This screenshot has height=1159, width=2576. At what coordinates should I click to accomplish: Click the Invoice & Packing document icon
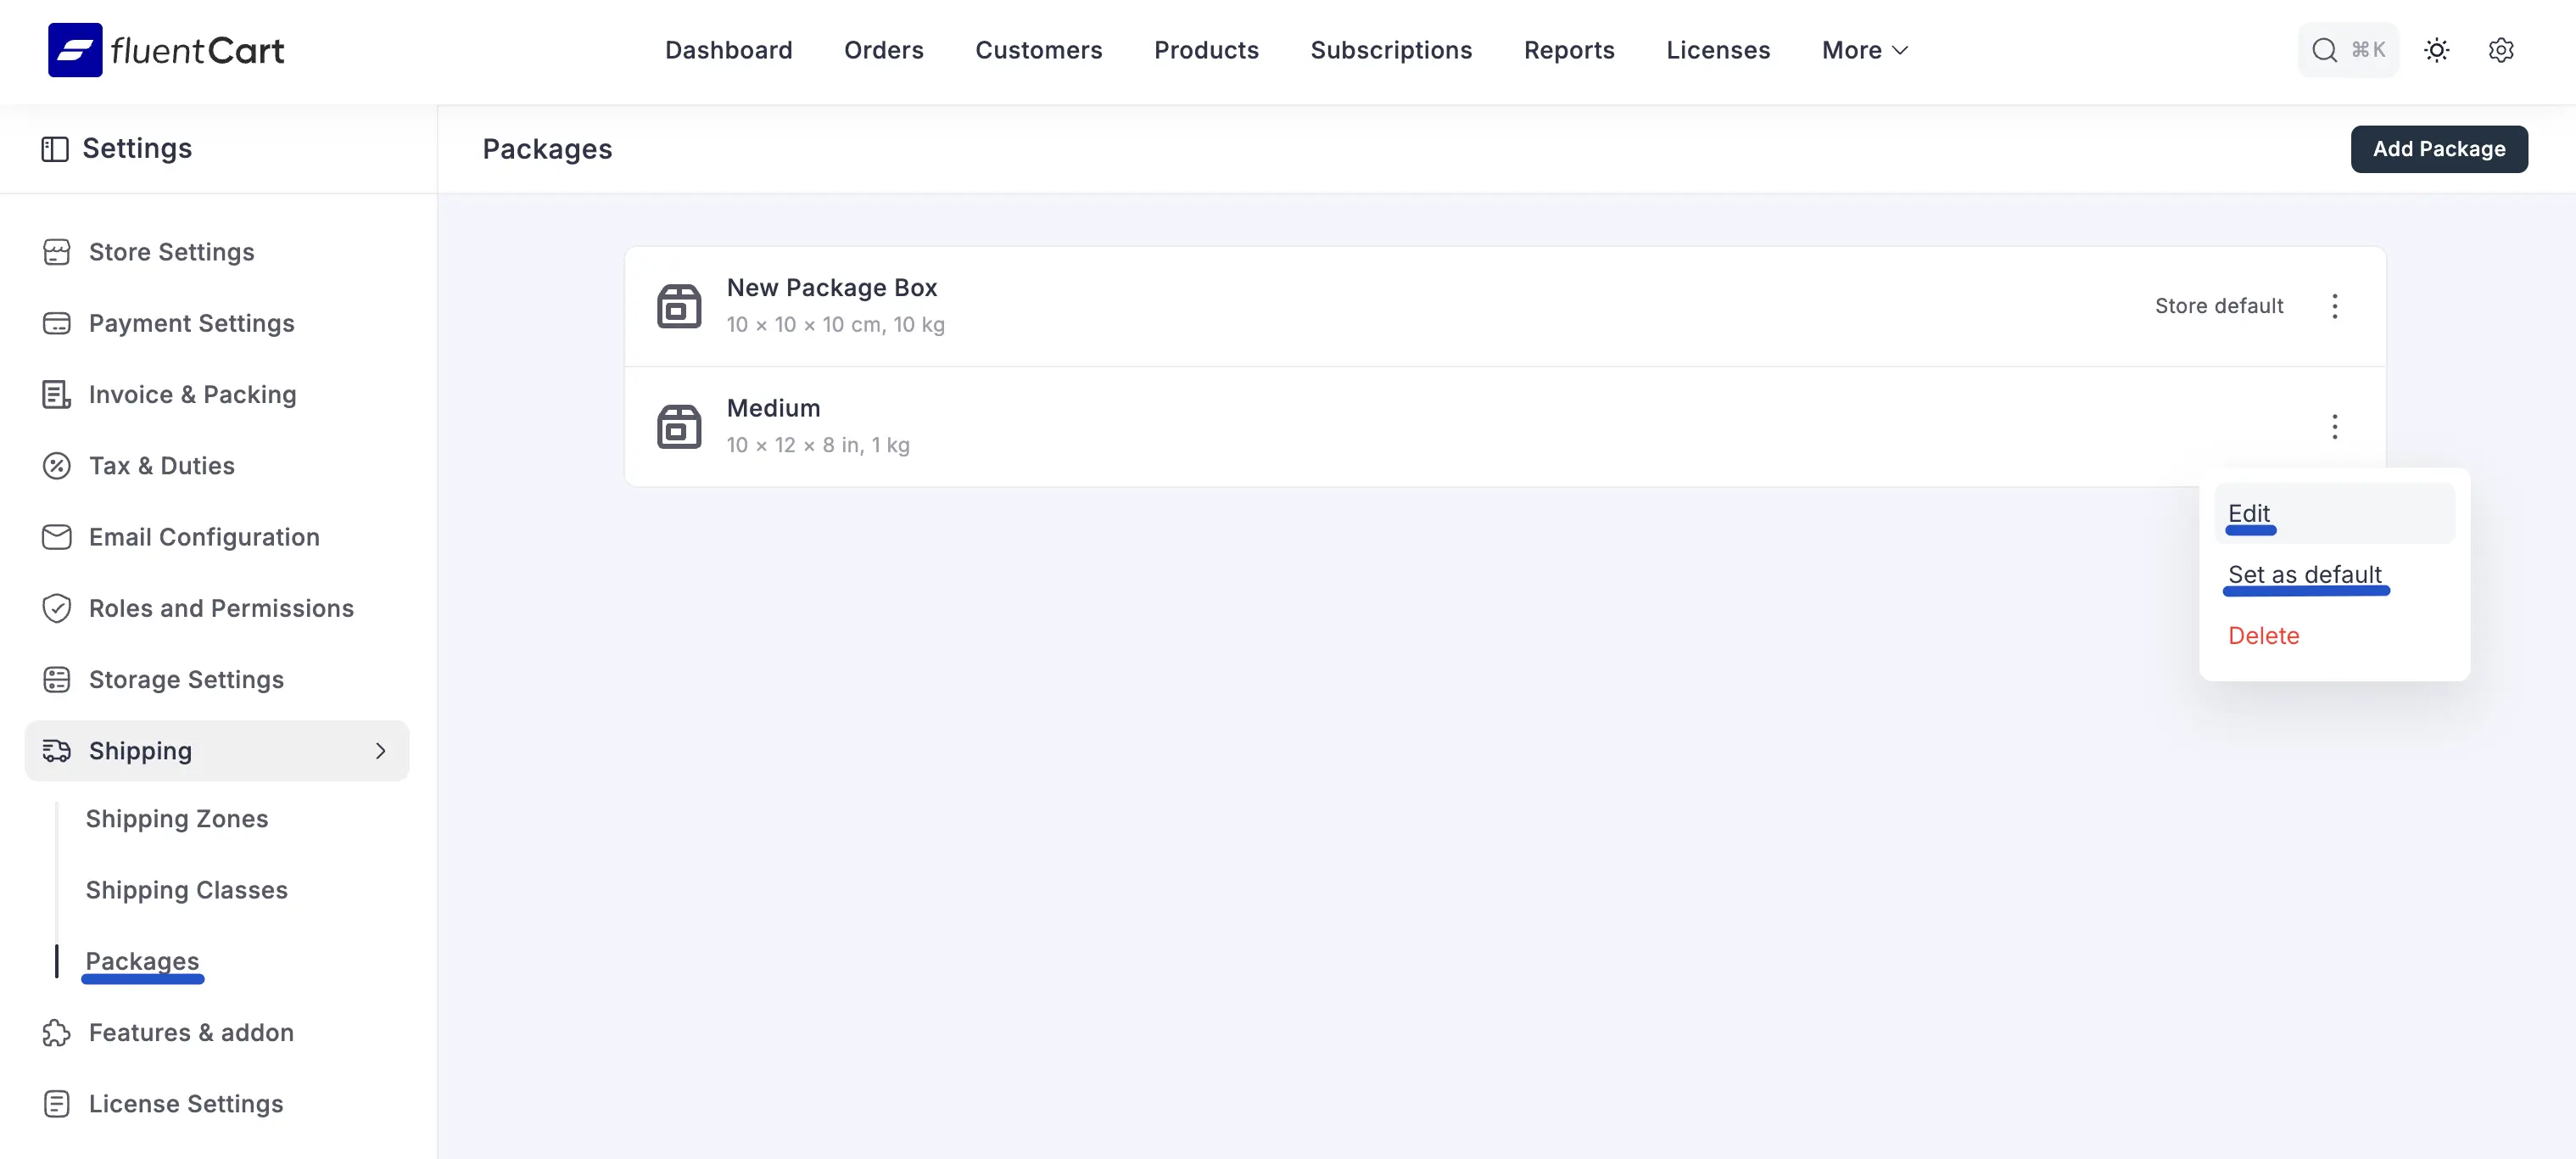click(57, 394)
